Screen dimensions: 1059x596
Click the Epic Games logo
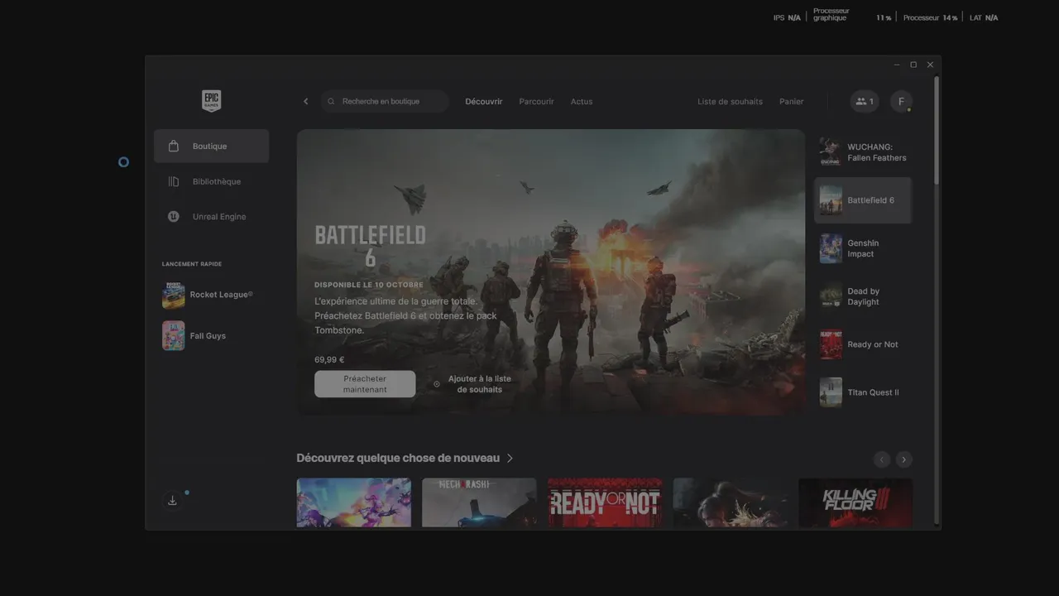pyautogui.click(x=211, y=101)
